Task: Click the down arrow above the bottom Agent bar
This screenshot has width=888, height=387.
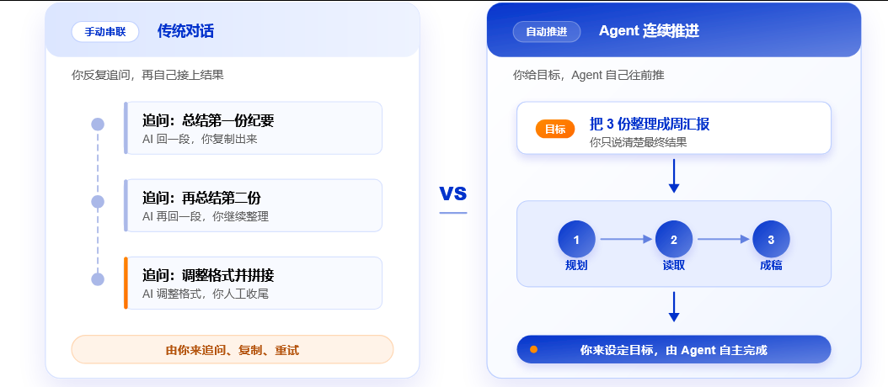Action: (x=674, y=307)
